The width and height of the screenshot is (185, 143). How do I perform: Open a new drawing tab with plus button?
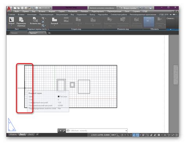[49, 33]
